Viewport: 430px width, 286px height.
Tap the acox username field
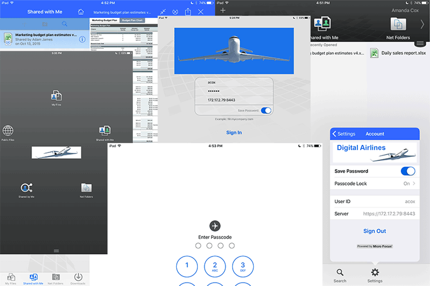tap(234, 83)
